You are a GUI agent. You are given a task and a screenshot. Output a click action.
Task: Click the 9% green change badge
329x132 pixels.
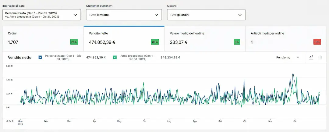coord(237,42)
